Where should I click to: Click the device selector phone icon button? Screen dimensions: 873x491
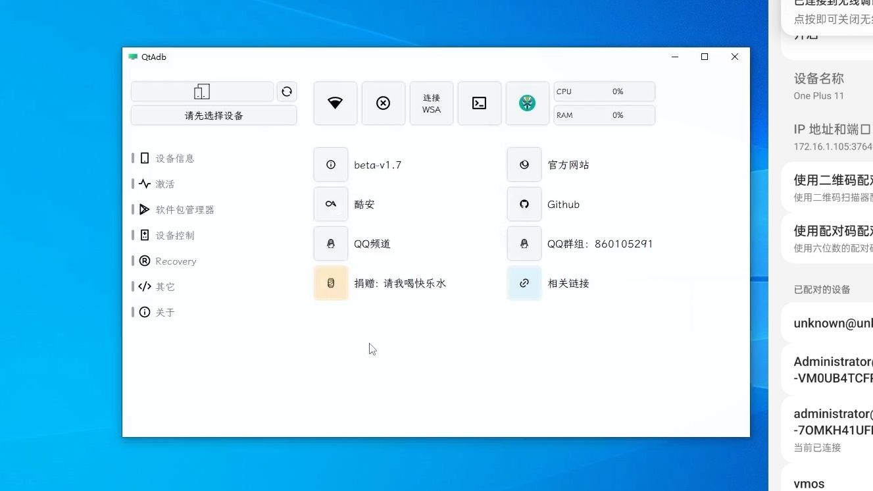202,91
